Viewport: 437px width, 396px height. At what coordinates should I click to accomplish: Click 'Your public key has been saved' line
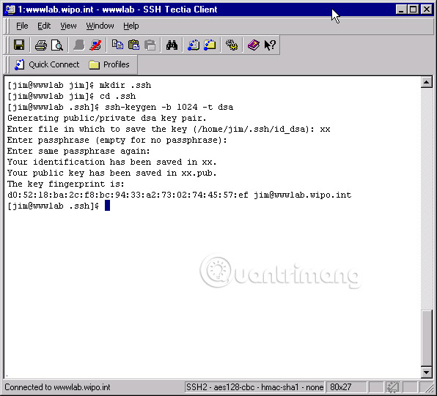tap(111, 173)
